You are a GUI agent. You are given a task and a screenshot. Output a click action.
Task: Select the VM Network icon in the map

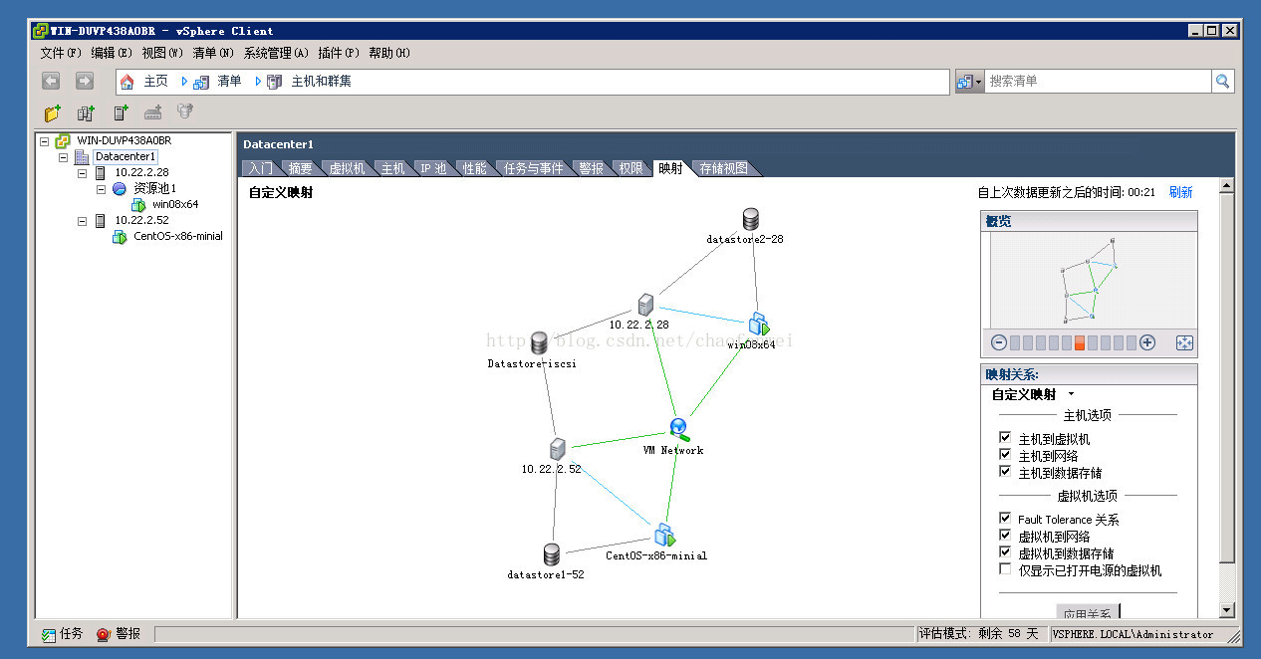[x=679, y=429]
